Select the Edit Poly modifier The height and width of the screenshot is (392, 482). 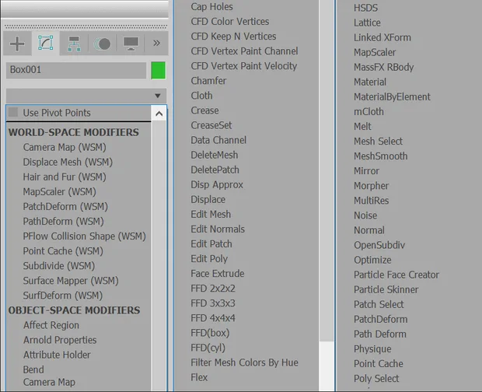click(x=209, y=259)
